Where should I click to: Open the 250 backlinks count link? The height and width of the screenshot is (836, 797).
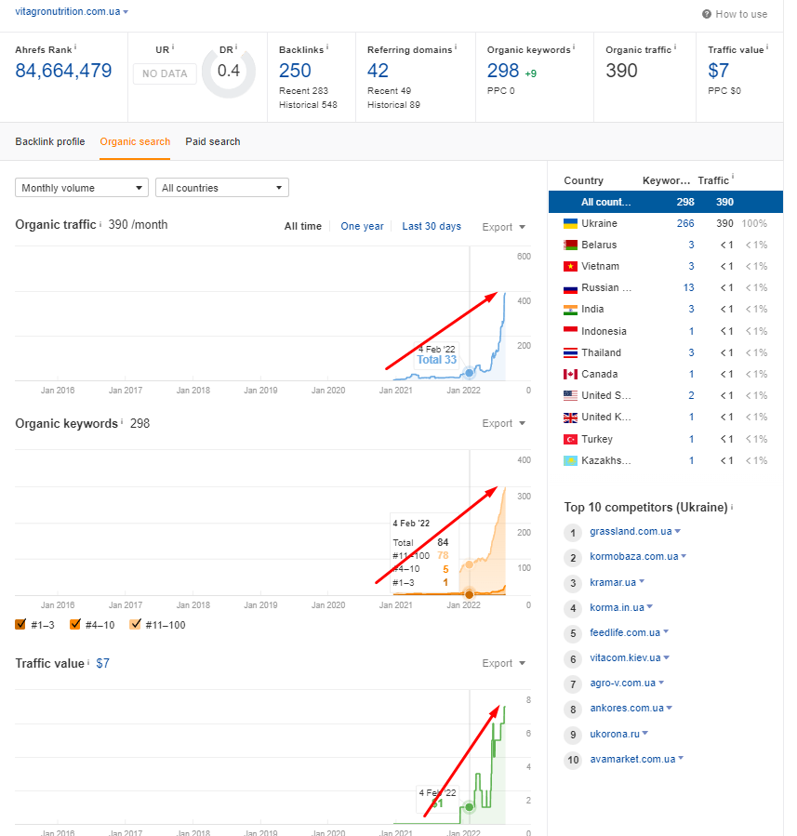295,71
